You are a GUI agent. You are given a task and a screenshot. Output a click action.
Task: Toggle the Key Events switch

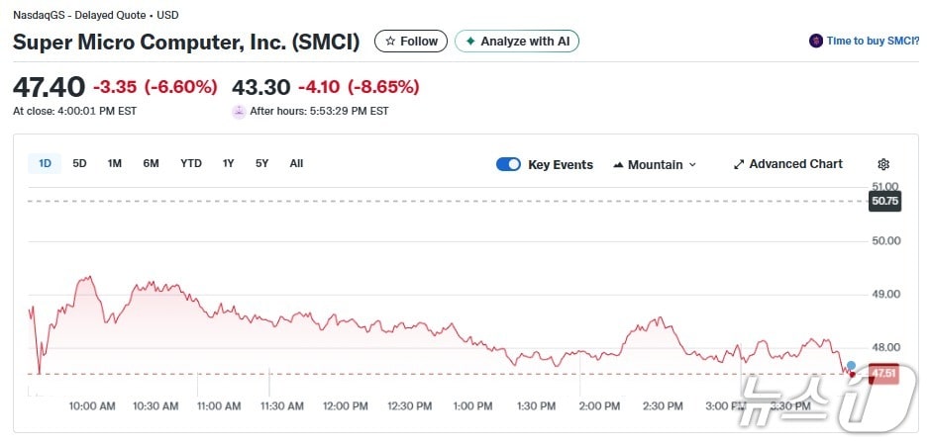click(508, 164)
